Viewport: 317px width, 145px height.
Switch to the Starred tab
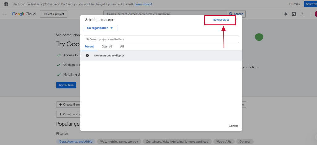(x=107, y=46)
